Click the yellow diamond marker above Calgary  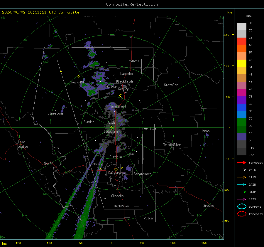tap(116, 169)
